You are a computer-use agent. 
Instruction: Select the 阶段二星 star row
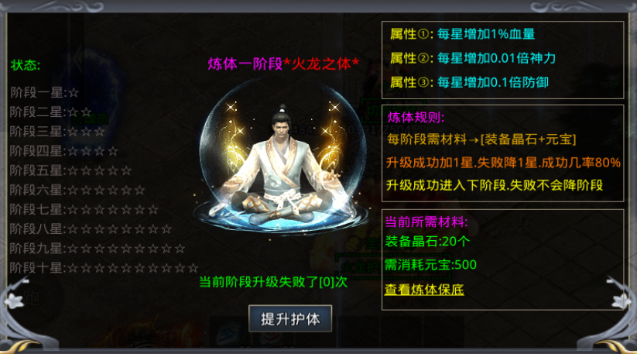click(51, 112)
